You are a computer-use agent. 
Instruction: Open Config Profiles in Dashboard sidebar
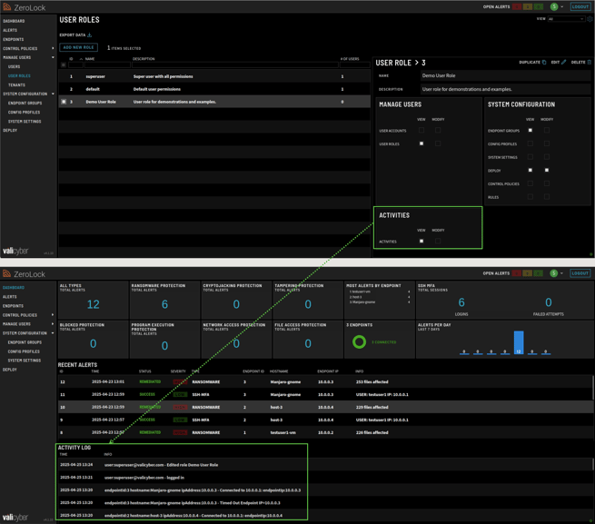24,351
